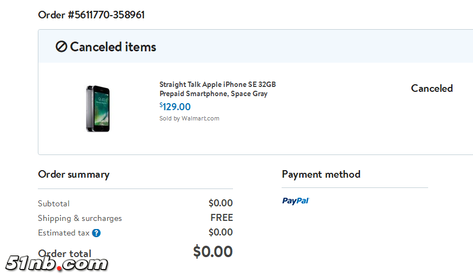Open the iPhone SE product thumbnail

(x=97, y=108)
